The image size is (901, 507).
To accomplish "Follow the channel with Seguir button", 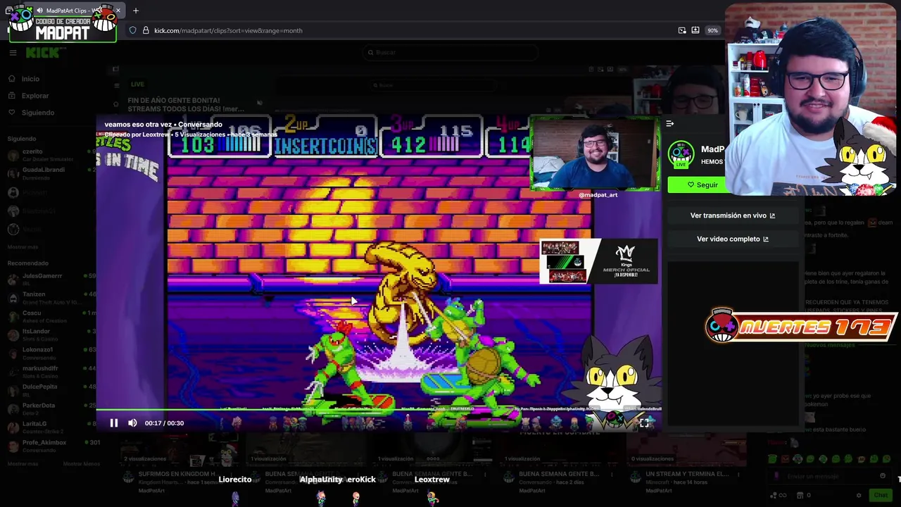I will pos(697,184).
